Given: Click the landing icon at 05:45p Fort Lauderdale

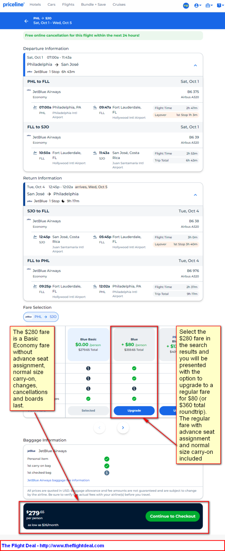Looking at the screenshot, I should pyautogui.click(x=95, y=237).
